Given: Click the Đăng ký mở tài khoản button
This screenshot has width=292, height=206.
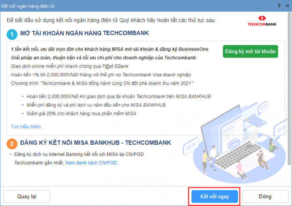Looking at the screenshot, I should (x=250, y=51).
